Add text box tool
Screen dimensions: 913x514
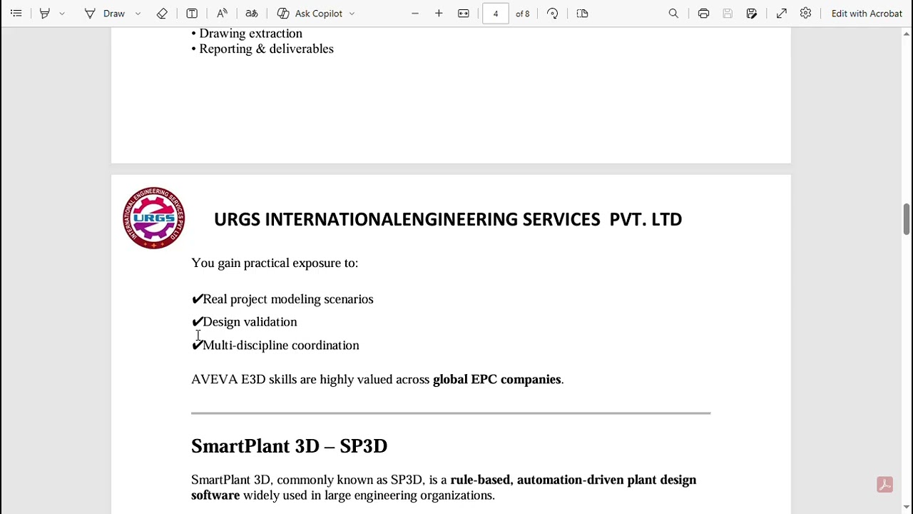(192, 14)
